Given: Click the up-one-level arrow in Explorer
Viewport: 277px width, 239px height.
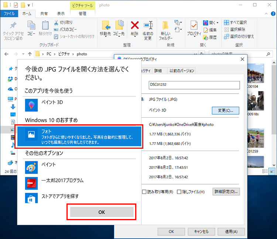Looking at the screenshot, I should [x=30, y=54].
